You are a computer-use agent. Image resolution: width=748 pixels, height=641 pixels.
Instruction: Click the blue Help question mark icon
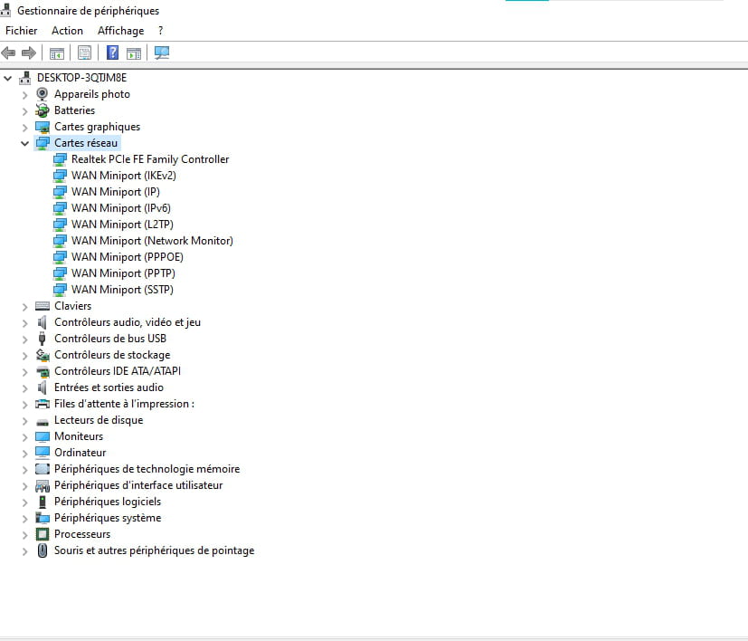(x=112, y=53)
